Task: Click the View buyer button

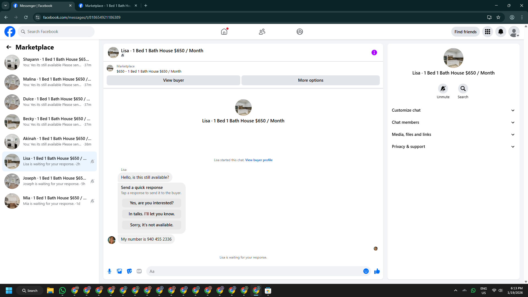Action: click(173, 80)
